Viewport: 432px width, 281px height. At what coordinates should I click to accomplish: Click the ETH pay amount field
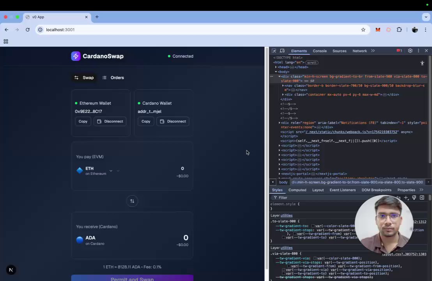[182, 169]
